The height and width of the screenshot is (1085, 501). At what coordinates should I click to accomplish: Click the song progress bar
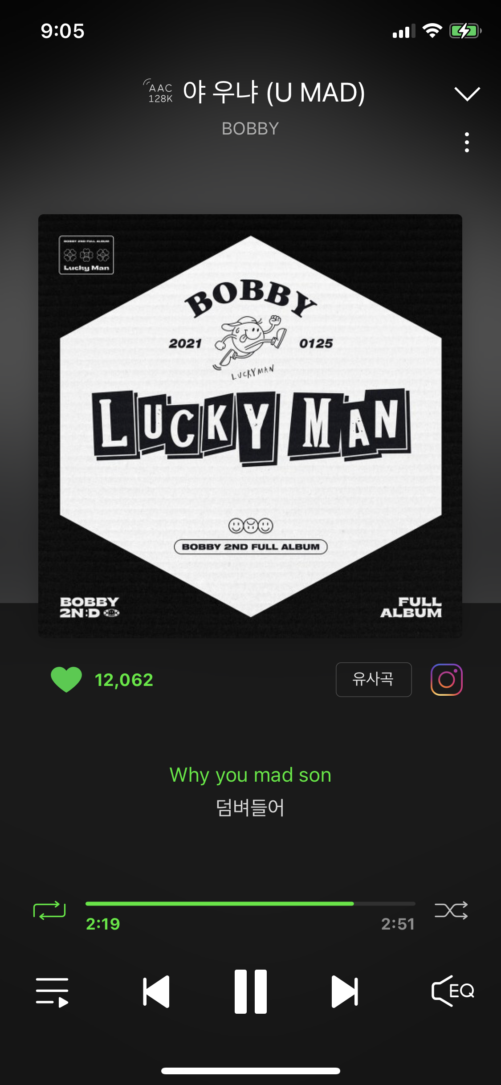(250, 904)
